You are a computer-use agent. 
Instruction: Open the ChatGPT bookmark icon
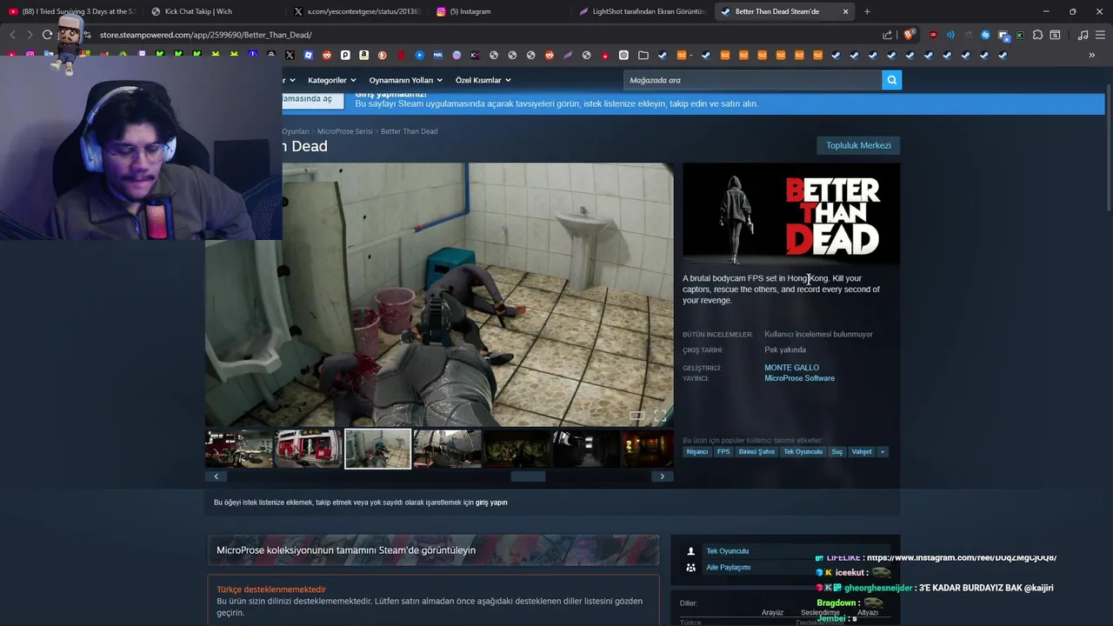[x=623, y=55]
